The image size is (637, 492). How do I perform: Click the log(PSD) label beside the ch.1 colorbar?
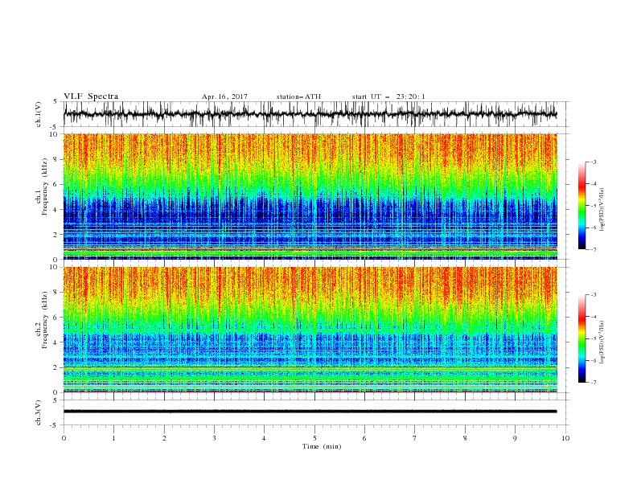pyautogui.click(x=602, y=210)
